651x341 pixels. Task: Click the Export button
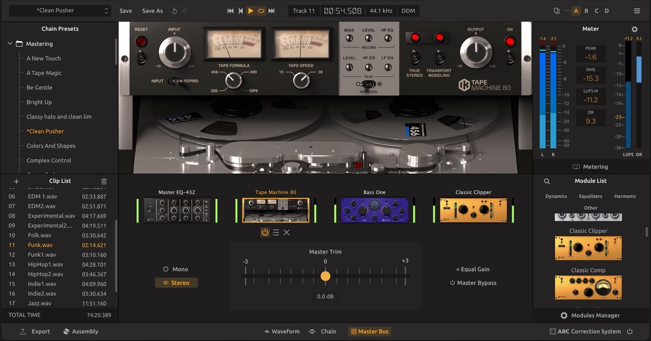[x=35, y=331]
